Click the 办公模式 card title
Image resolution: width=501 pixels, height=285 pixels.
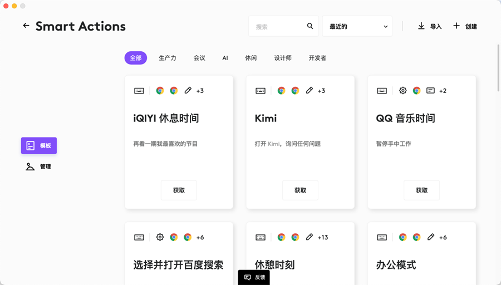396,265
